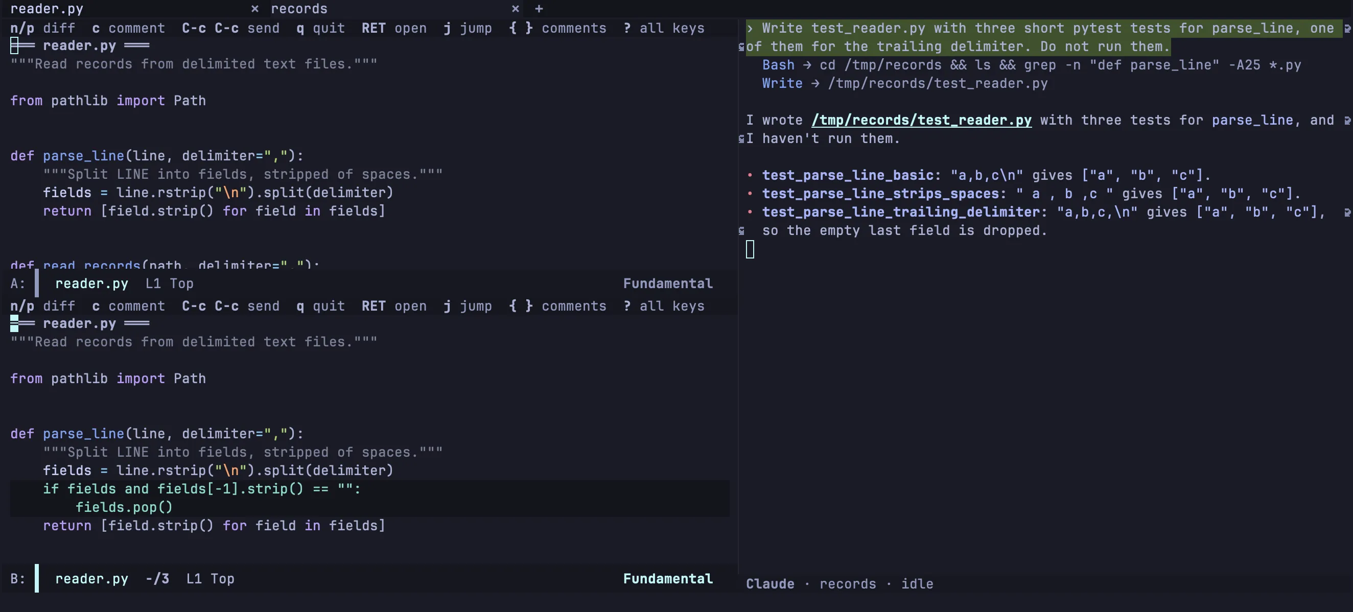Image resolution: width=1353 pixels, height=612 pixels.
Task: Click the reader.py header in the top pane
Action: [79, 45]
